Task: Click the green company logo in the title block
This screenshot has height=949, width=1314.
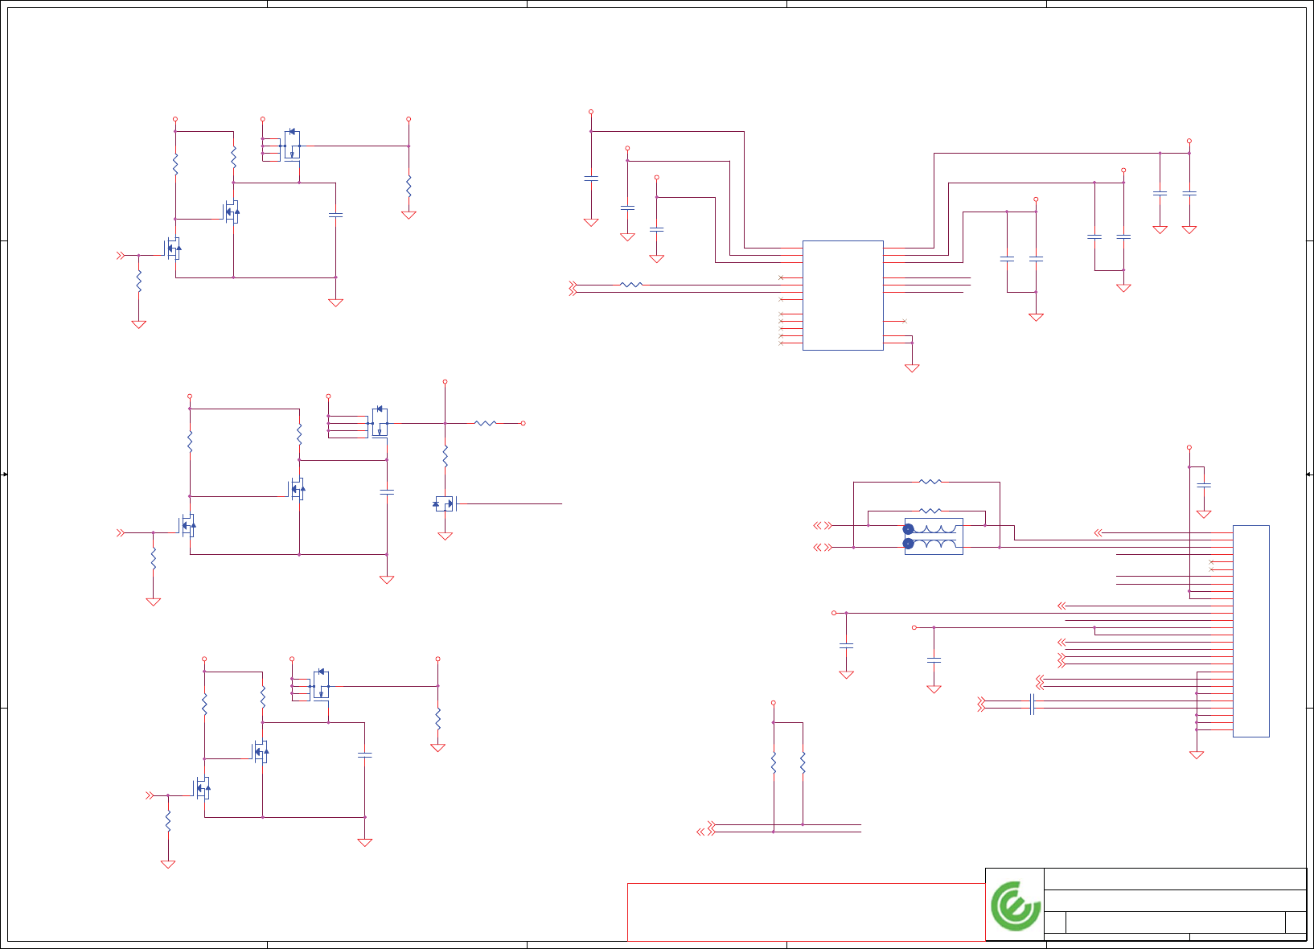Action: pyautogui.click(x=1015, y=906)
